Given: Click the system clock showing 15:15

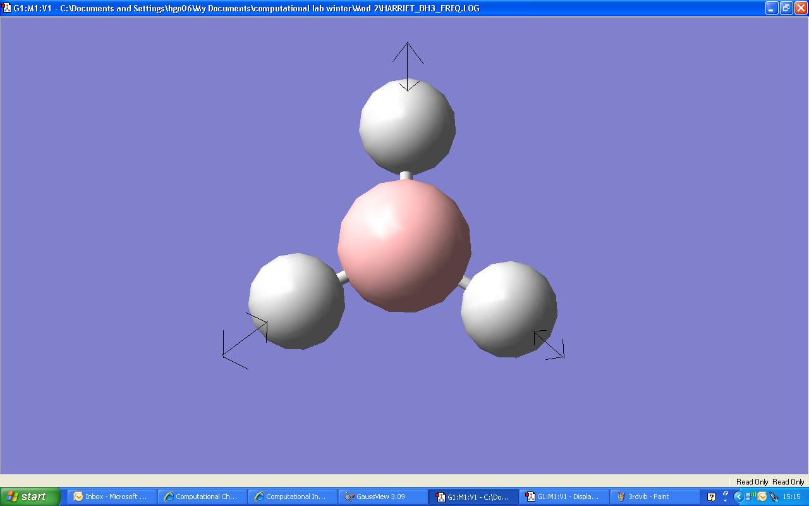Looking at the screenshot, I should (x=791, y=497).
